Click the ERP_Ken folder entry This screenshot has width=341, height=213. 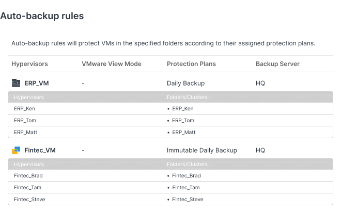point(182,109)
